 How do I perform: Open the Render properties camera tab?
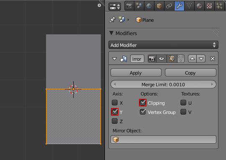click(x=129, y=6)
